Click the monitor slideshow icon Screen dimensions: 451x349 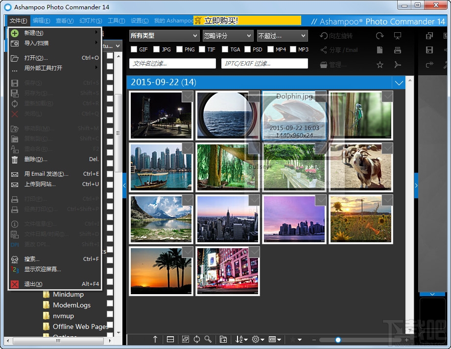(x=398, y=36)
